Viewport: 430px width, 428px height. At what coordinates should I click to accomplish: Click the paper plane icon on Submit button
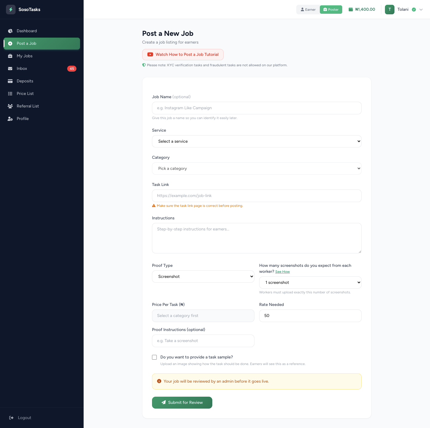click(x=164, y=403)
